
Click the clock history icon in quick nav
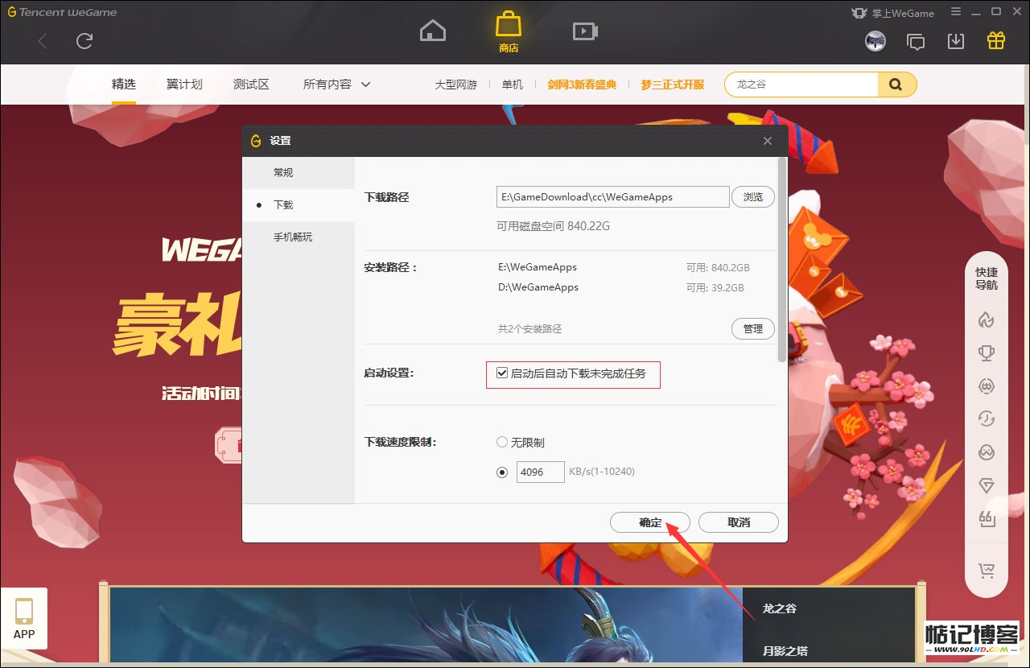986,419
